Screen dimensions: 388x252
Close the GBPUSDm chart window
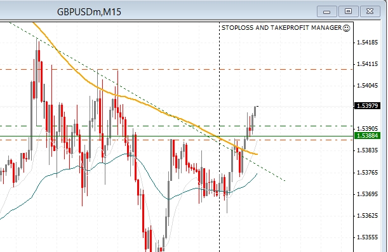(x=370, y=11)
